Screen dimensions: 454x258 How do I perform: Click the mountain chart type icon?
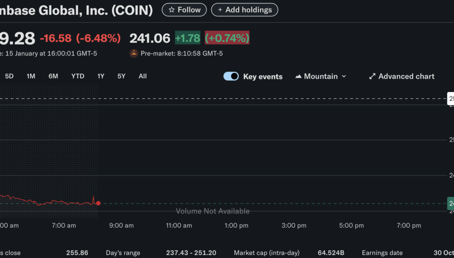click(298, 77)
